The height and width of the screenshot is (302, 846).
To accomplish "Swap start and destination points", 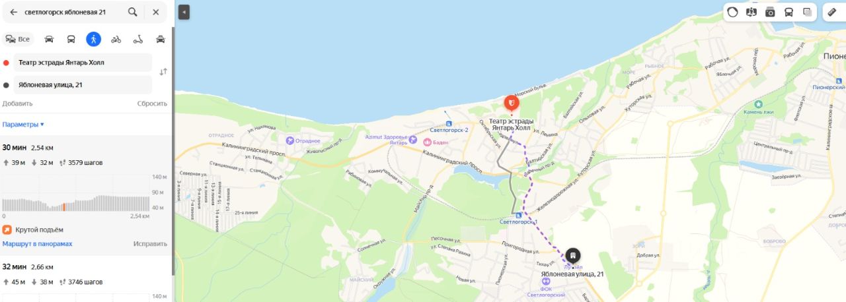I will click(163, 72).
